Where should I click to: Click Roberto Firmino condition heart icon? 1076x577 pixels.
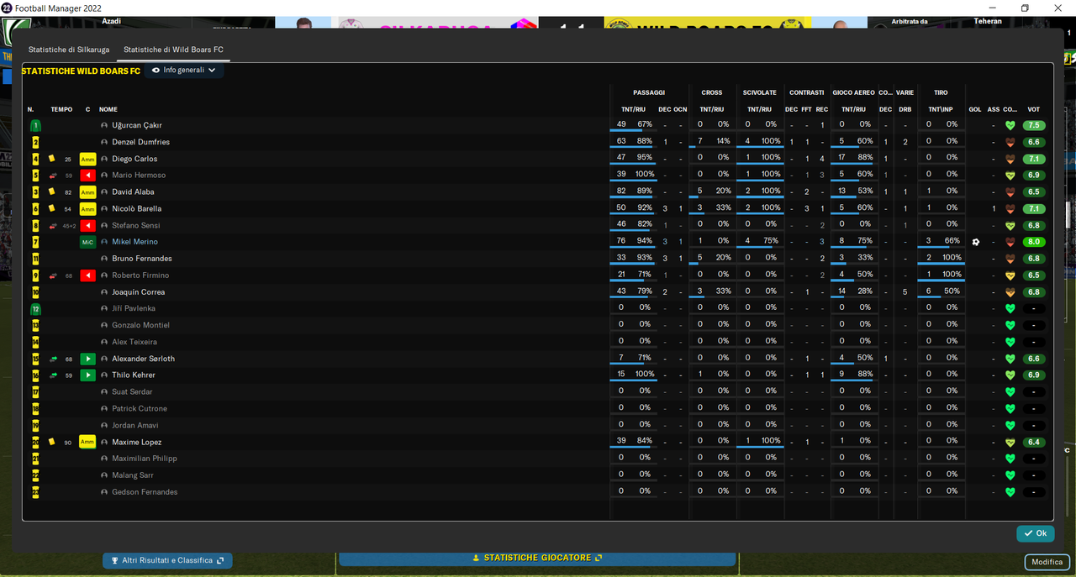[1010, 275]
